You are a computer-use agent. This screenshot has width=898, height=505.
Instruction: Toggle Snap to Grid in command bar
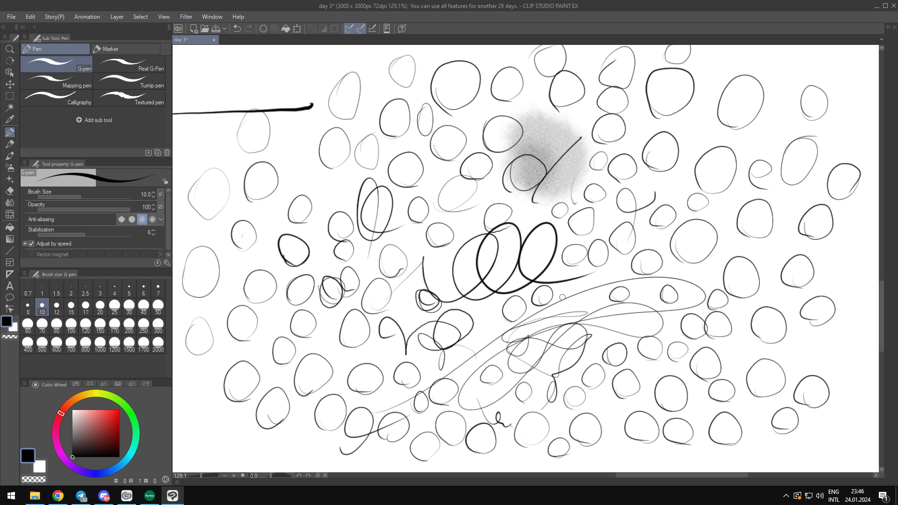tap(372, 29)
